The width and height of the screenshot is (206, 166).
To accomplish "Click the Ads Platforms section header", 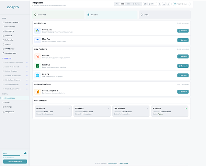I will (111, 23).
